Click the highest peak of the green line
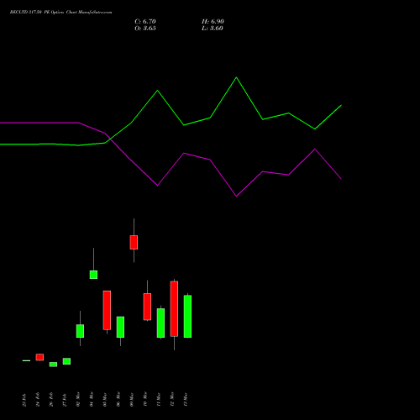The height and width of the screenshot is (420, 420). click(x=236, y=77)
